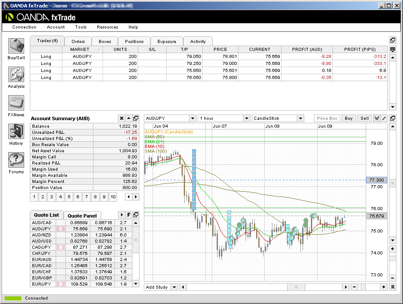403x304 pixels.
Task: Open the History icon in sidebar
Action: click(x=16, y=132)
